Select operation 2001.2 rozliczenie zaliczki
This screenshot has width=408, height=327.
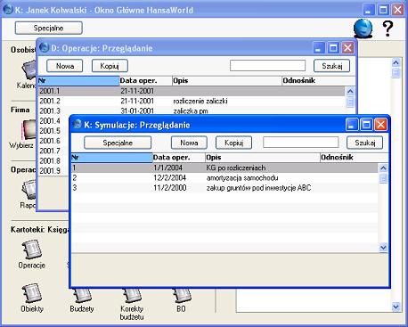(192, 101)
